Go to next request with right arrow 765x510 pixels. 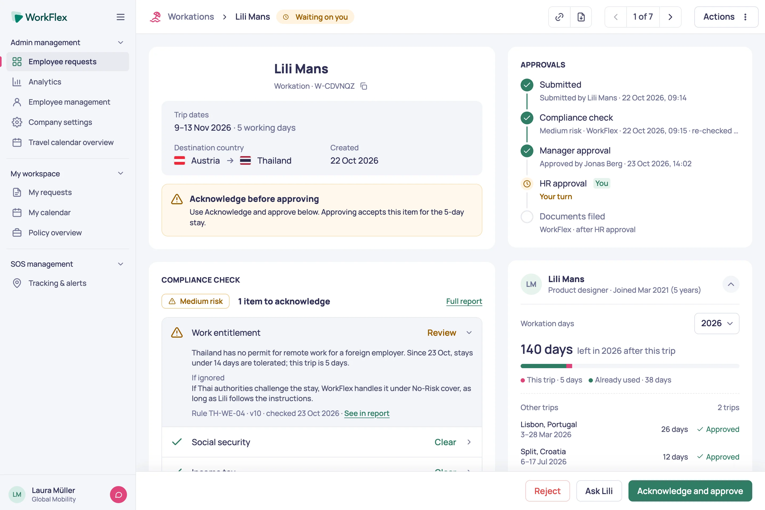[670, 17]
